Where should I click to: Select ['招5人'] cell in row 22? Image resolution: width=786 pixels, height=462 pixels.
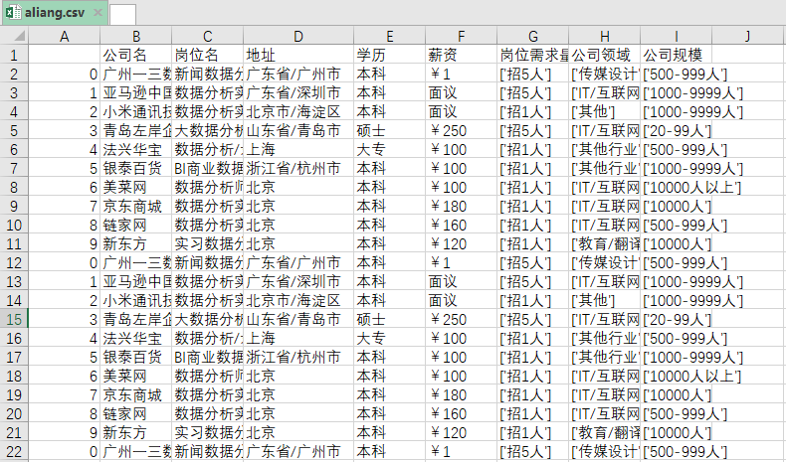coord(533,451)
